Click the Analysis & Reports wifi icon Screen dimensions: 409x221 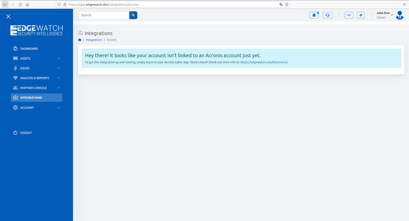point(15,78)
